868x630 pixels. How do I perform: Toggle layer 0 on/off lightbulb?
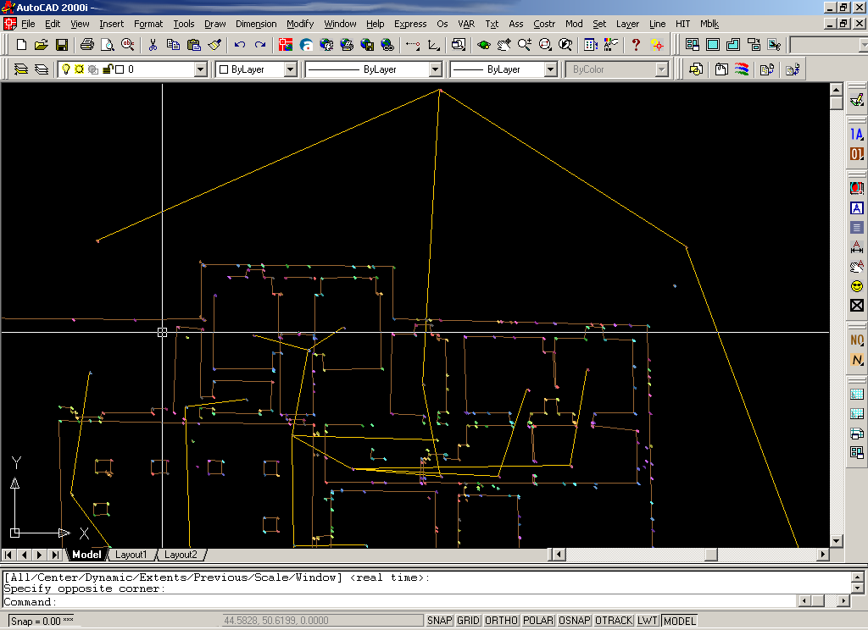[66, 69]
